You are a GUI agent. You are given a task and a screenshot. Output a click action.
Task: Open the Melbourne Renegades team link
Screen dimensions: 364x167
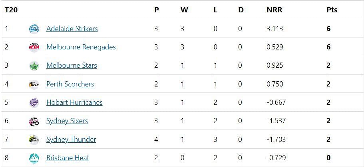(81, 47)
